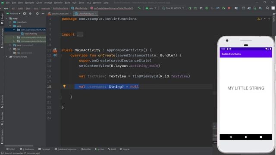Open the Tools menu
276x155 pixels.
pyautogui.click(x=82, y=3)
